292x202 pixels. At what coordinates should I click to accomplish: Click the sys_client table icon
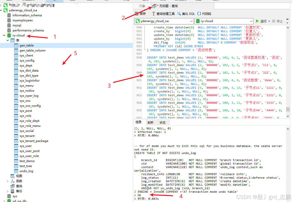pyautogui.click(x=16, y=56)
